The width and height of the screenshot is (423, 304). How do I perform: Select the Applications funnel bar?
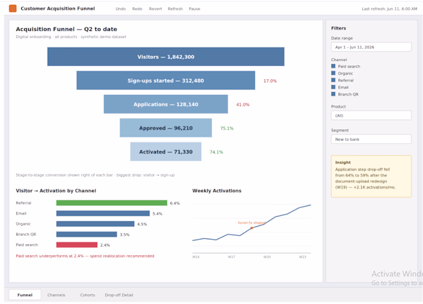(x=166, y=104)
